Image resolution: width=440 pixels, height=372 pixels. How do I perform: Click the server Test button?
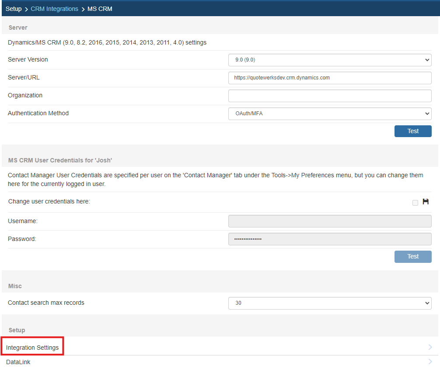(x=413, y=131)
